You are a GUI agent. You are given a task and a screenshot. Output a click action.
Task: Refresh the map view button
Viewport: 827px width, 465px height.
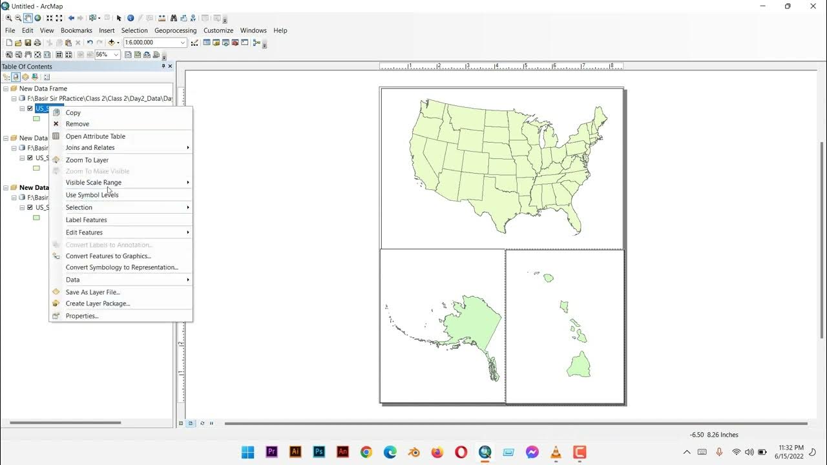pyautogui.click(x=202, y=423)
